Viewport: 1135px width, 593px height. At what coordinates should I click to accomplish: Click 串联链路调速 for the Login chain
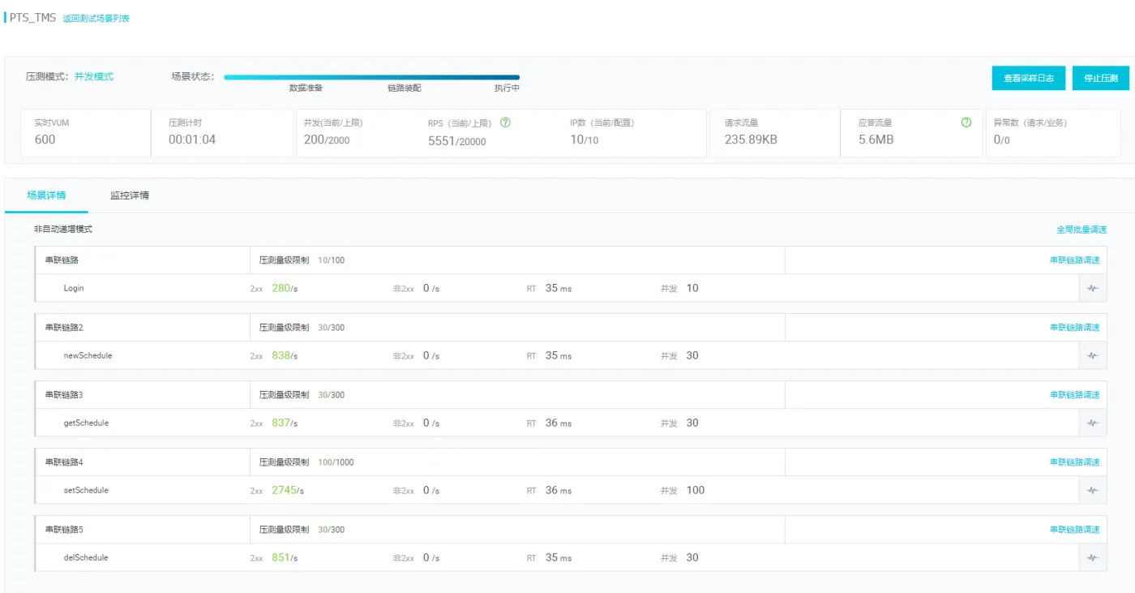1074,260
